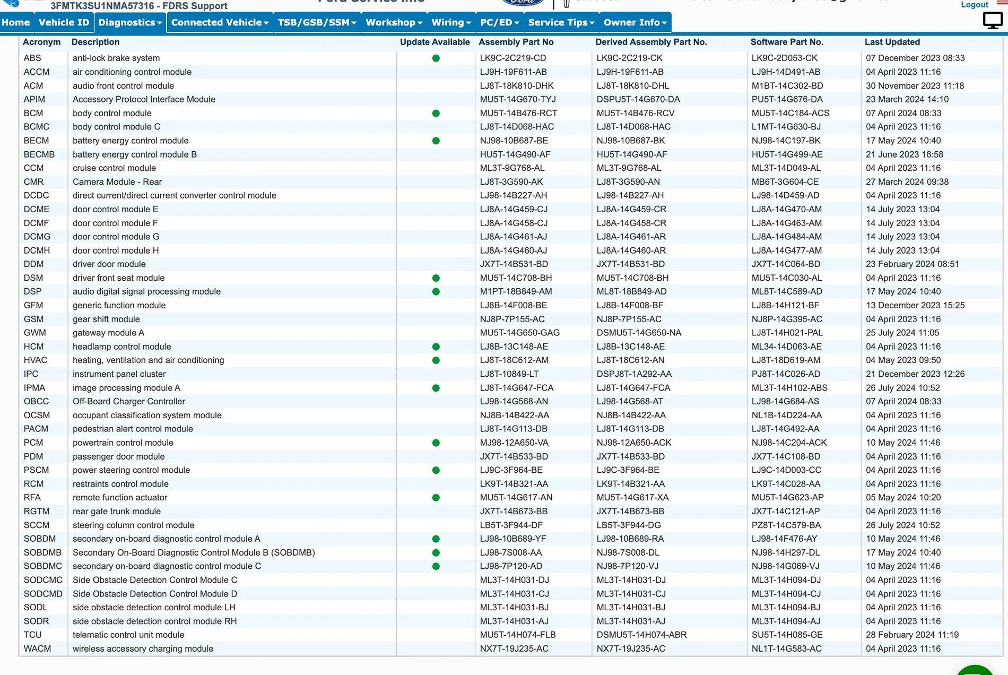Viewport: 1008px width, 675px height.
Task: Select software part number SU5T-14H085-GE
Action: point(787,635)
